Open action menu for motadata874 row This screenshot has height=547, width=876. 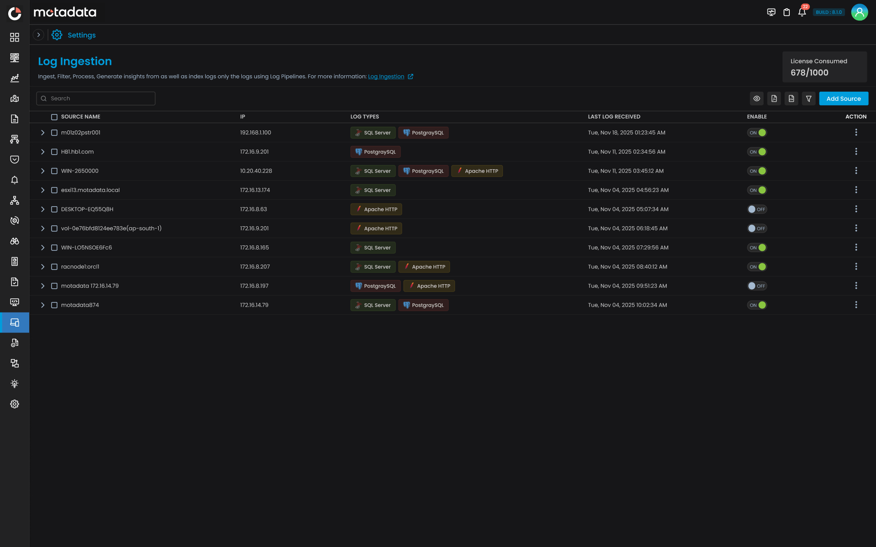click(x=856, y=305)
